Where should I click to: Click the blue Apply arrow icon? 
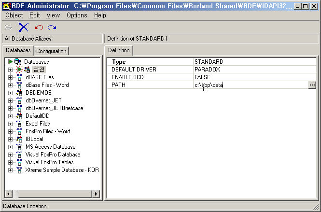(52, 27)
